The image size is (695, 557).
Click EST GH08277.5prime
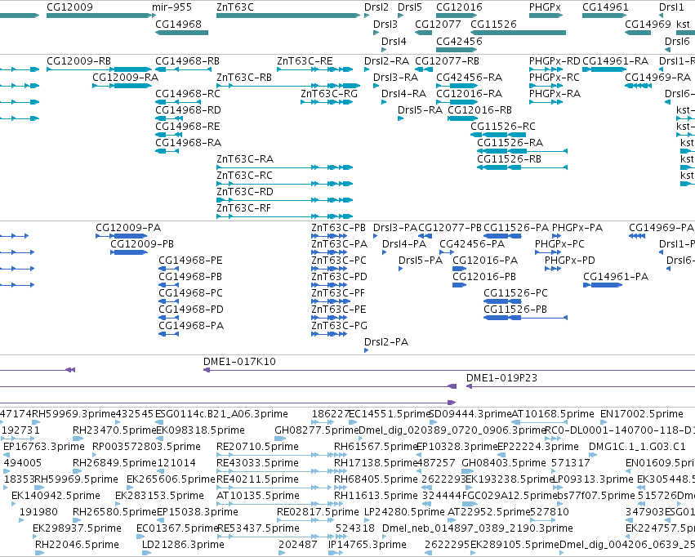click(317, 430)
